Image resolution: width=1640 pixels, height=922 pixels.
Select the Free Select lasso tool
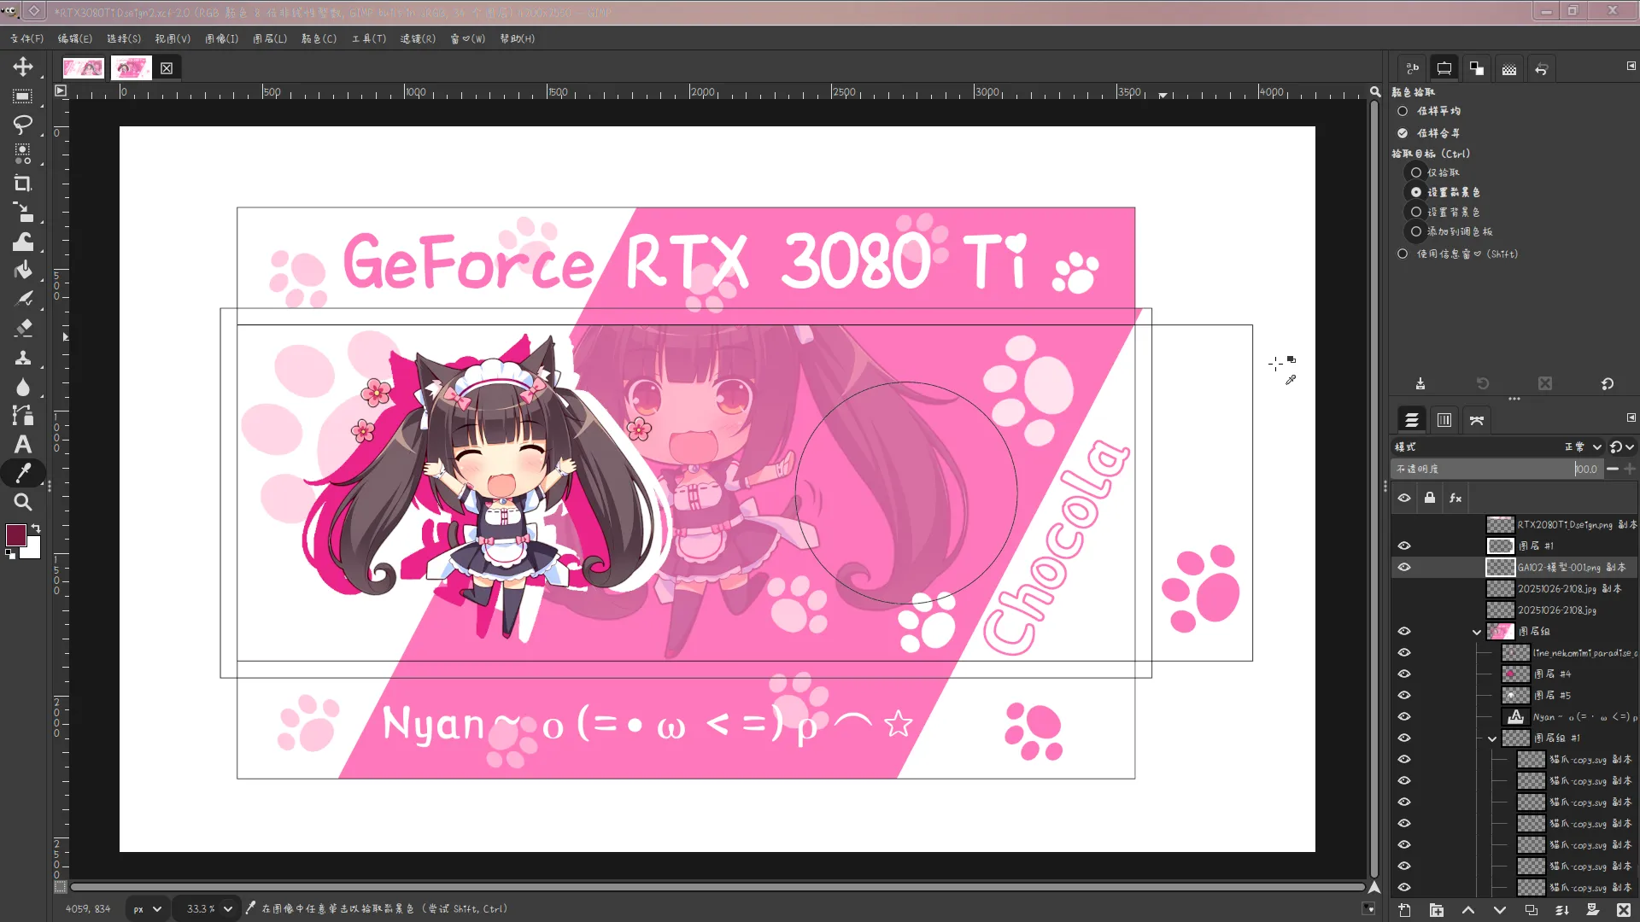click(23, 125)
